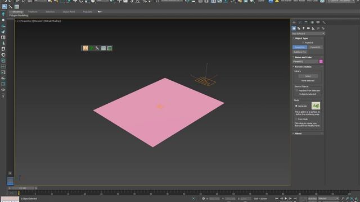Open the Motion panel tab
Viewport: 360px width, 202px height.
coord(312,22)
